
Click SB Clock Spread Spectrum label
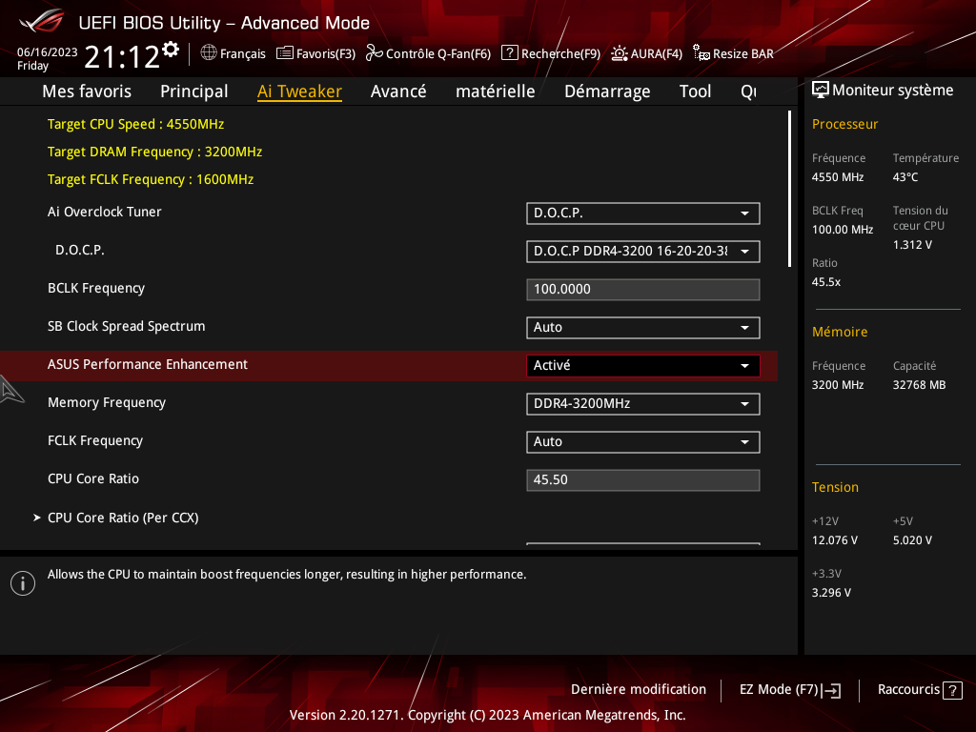(127, 327)
